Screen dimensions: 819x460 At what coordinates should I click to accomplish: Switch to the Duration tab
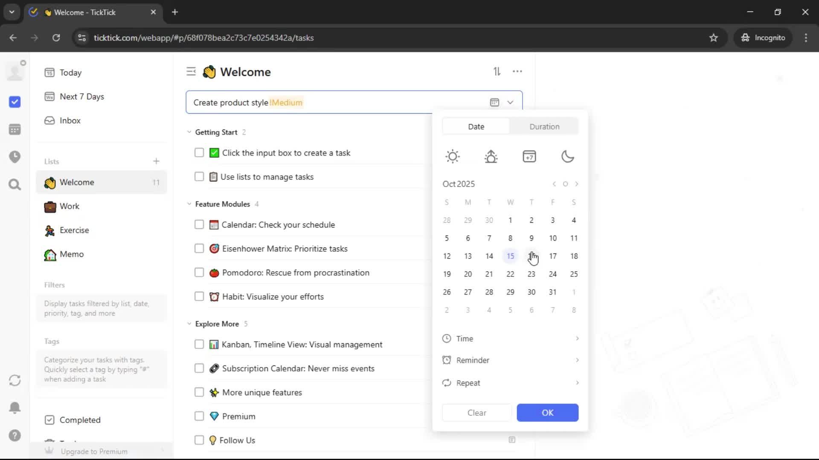(544, 126)
